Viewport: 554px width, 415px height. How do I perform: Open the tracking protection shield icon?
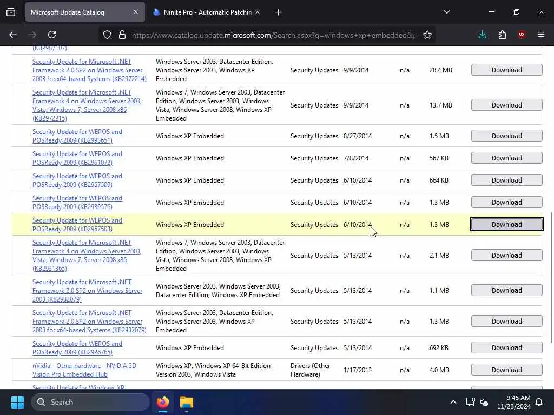107,35
